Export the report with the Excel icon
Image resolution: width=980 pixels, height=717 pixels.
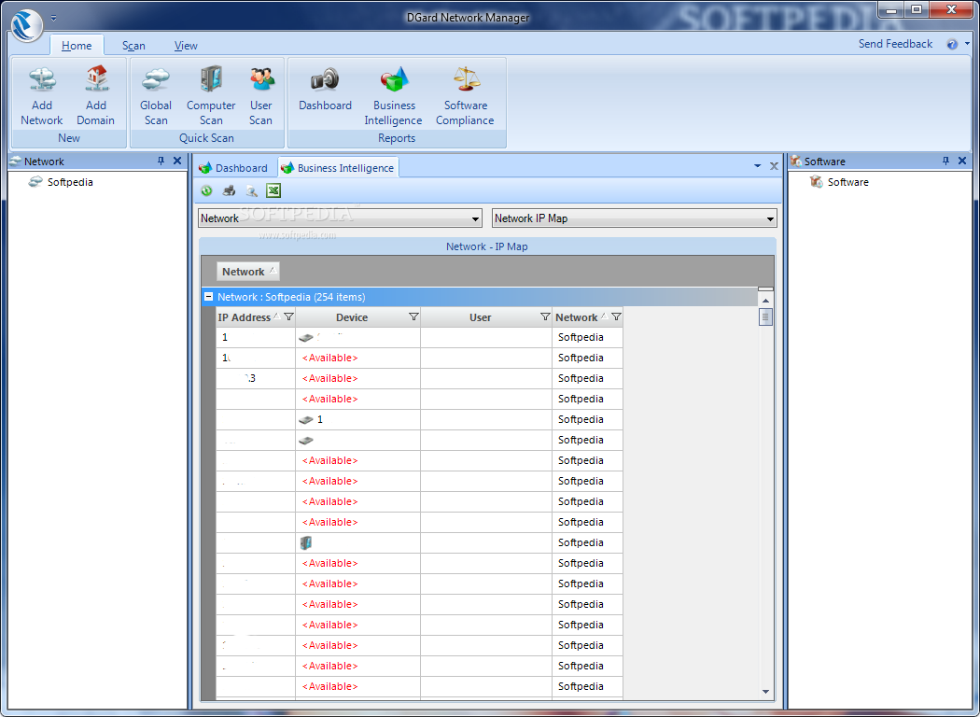pos(273,190)
